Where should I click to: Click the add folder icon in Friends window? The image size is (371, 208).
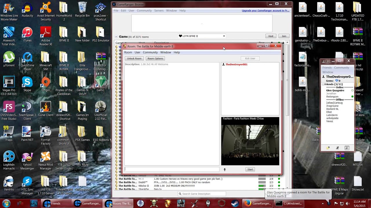click(328, 148)
